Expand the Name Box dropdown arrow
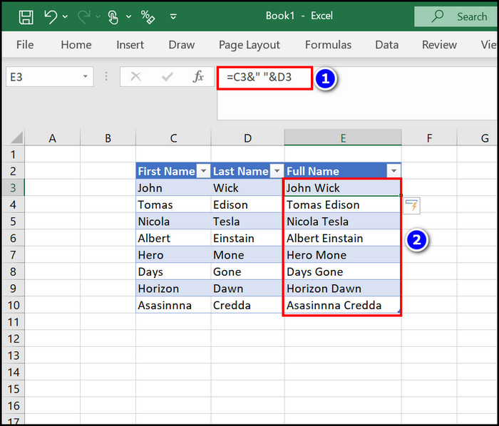The height and width of the screenshot is (426, 499). [85, 76]
